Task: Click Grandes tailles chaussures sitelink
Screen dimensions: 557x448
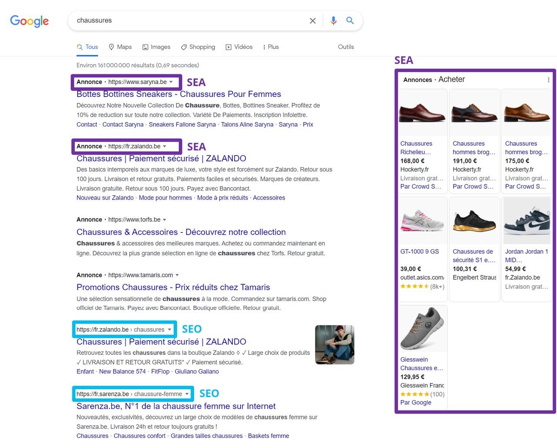Action: (x=207, y=436)
